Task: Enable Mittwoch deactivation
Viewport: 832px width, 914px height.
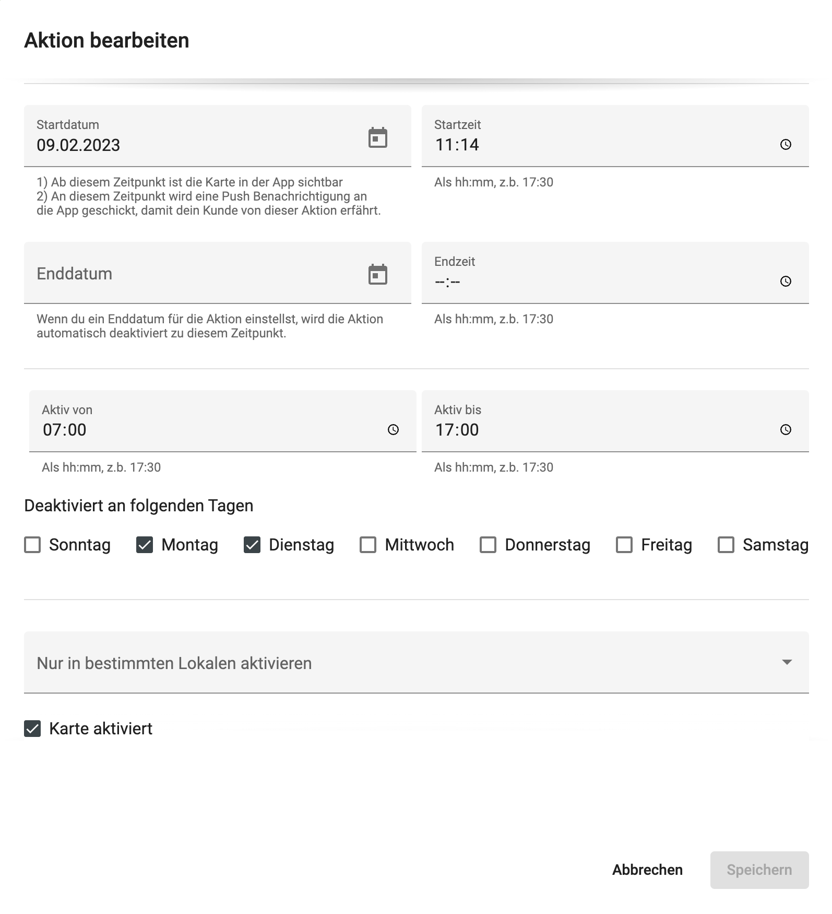Action: (368, 545)
